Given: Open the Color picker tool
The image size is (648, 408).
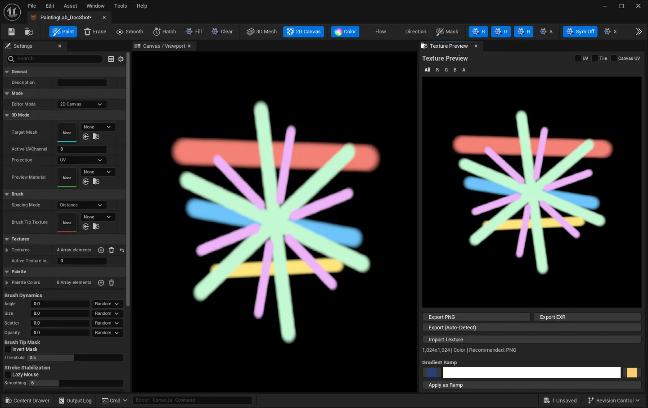Looking at the screenshot, I should (345, 32).
